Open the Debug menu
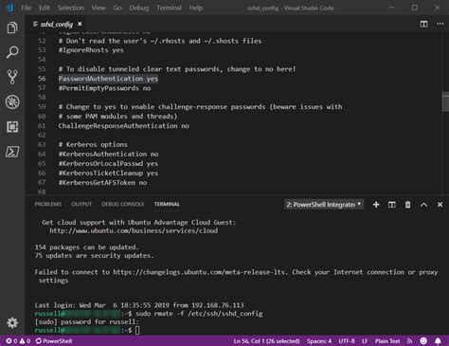449x346 pixels. point(139,8)
